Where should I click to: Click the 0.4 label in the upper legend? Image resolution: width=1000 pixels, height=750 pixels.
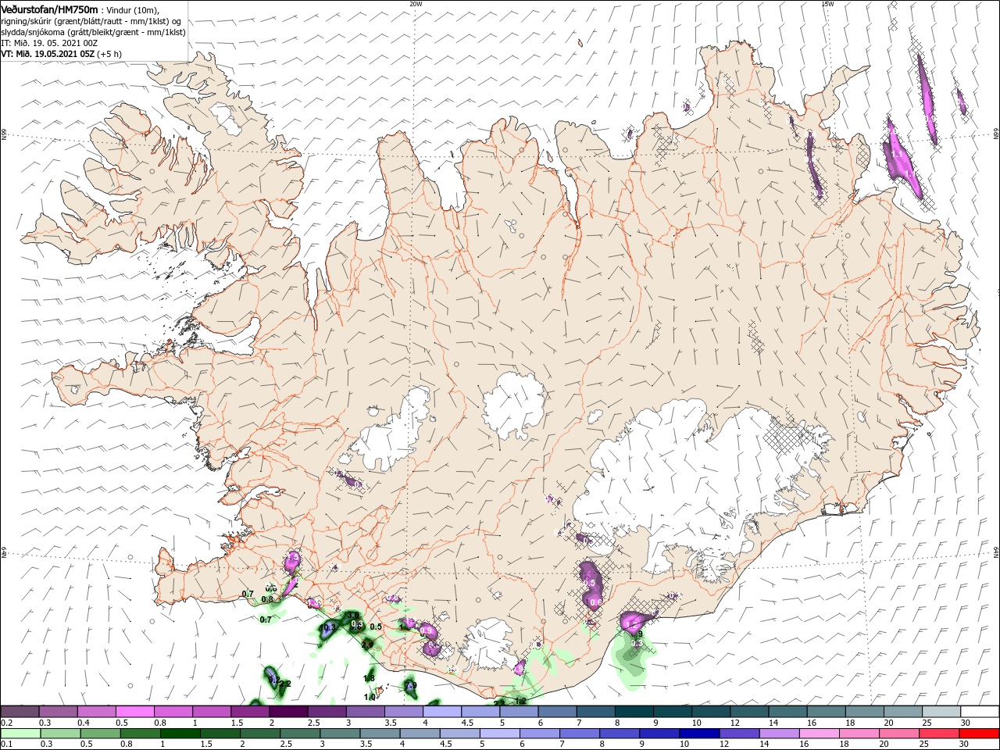click(83, 721)
